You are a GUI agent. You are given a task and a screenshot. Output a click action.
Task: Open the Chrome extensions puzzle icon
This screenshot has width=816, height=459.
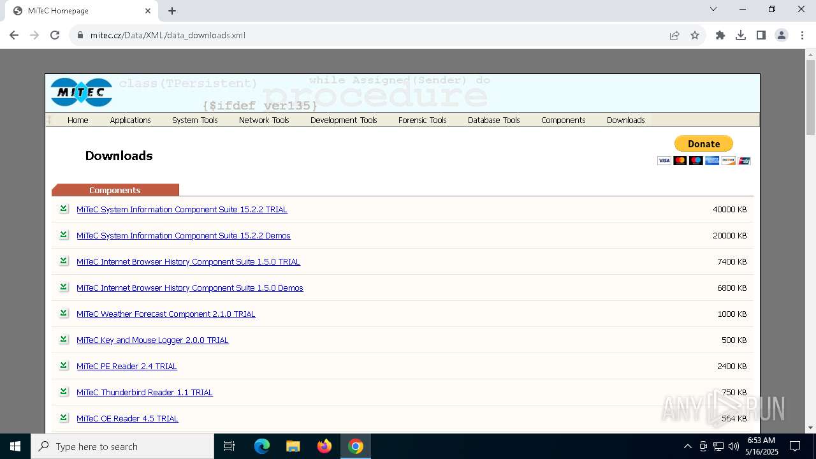point(720,35)
